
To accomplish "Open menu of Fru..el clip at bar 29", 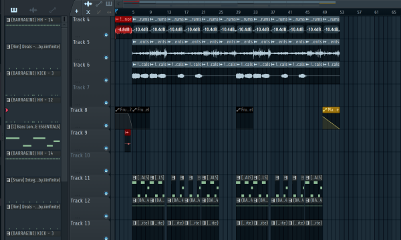I will 239,110.
